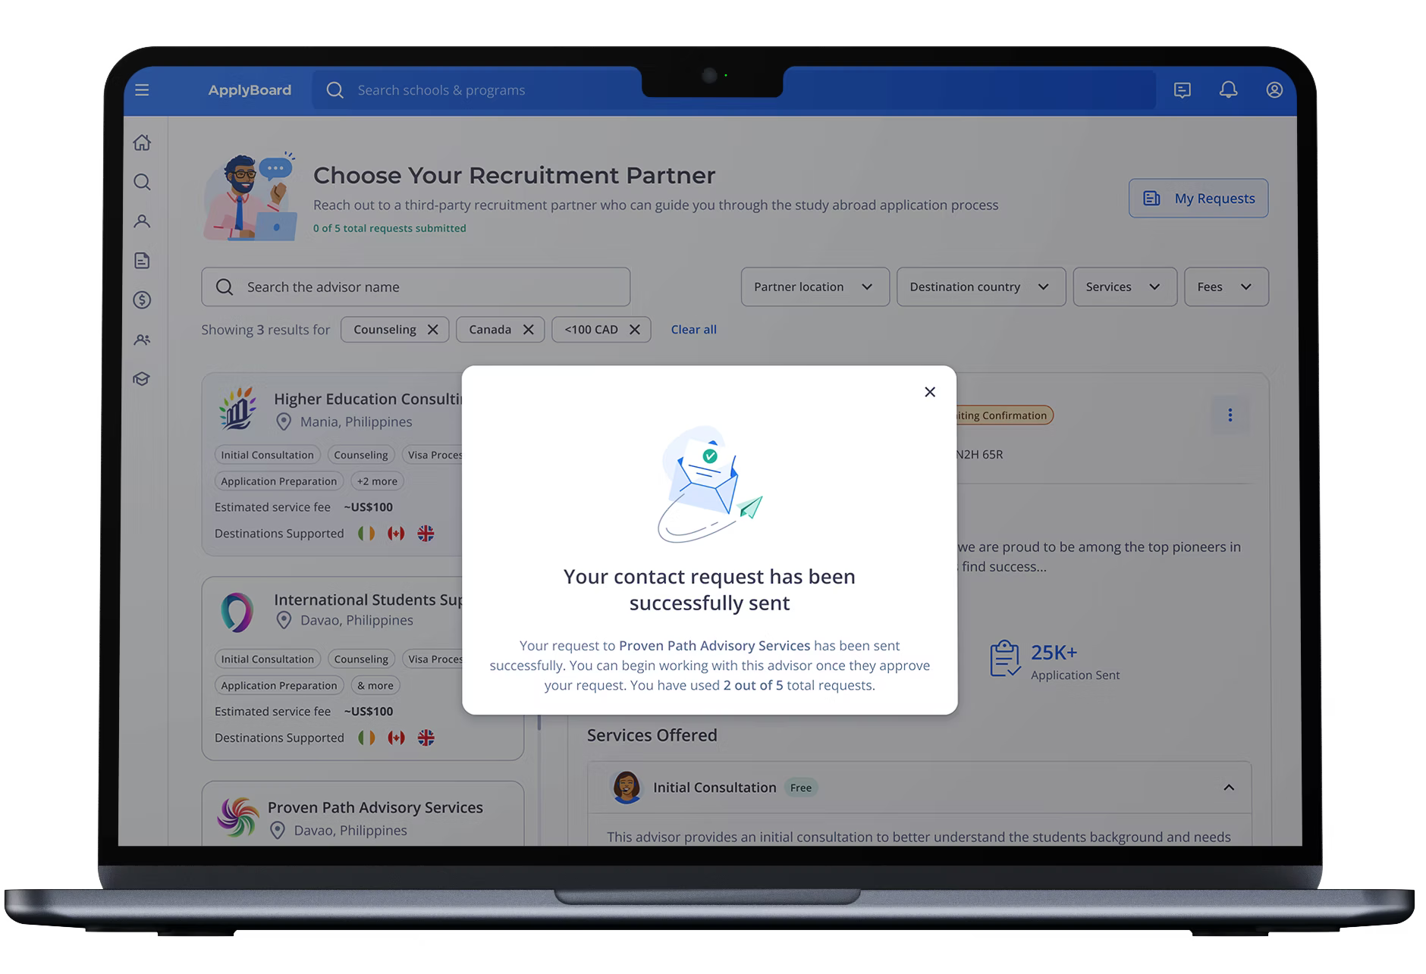Screen dimensions: 1426x974
Task: Click the sent envelope illustration in the dialog
Action: pos(709,484)
